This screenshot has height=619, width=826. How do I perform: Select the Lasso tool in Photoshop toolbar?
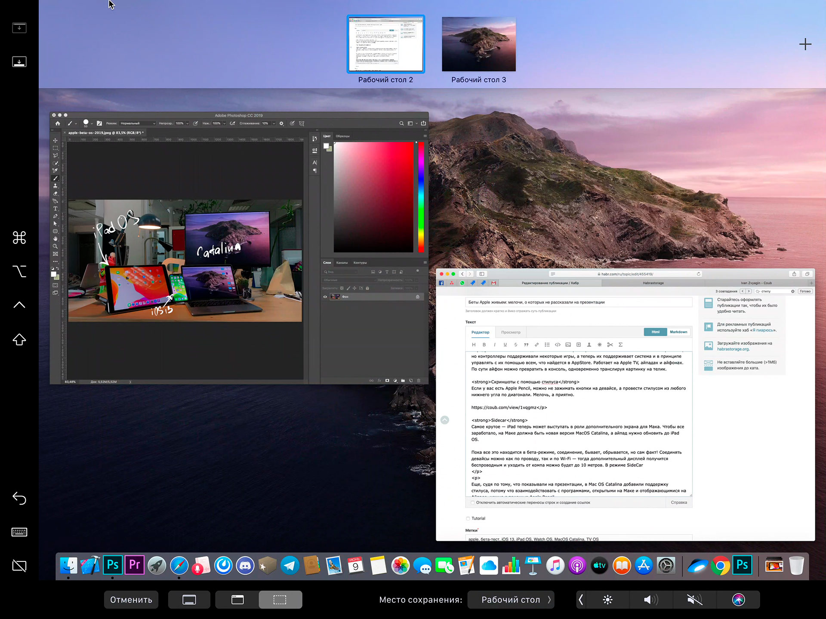pyautogui.click(x=55, y=155)
